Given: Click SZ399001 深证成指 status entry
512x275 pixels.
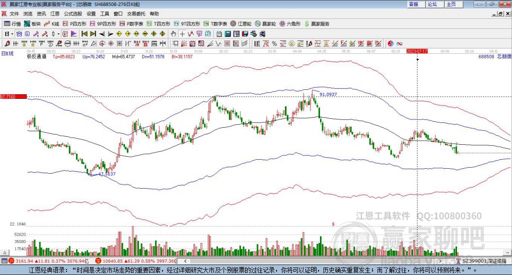Looking at the screenshot, I should coord(484,261).
